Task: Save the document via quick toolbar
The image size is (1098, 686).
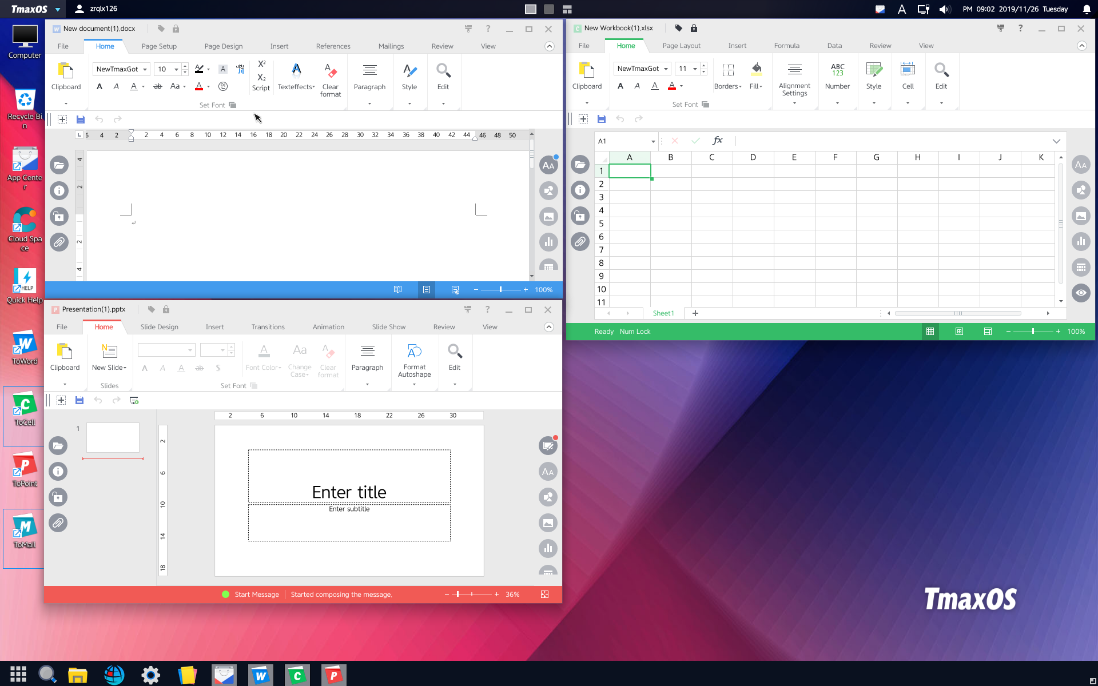Action: [x=81, y=119]
